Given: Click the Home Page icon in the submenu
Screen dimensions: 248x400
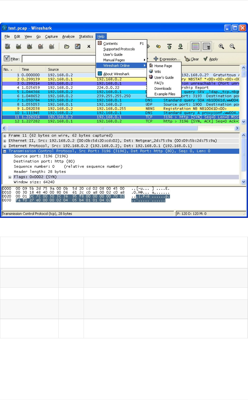Looking at the screenshot, I should tap(151, 66).
